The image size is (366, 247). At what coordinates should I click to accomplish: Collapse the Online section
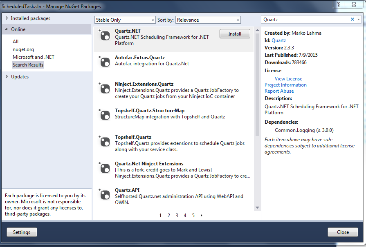pyautogui.click(x=6, y=29)
